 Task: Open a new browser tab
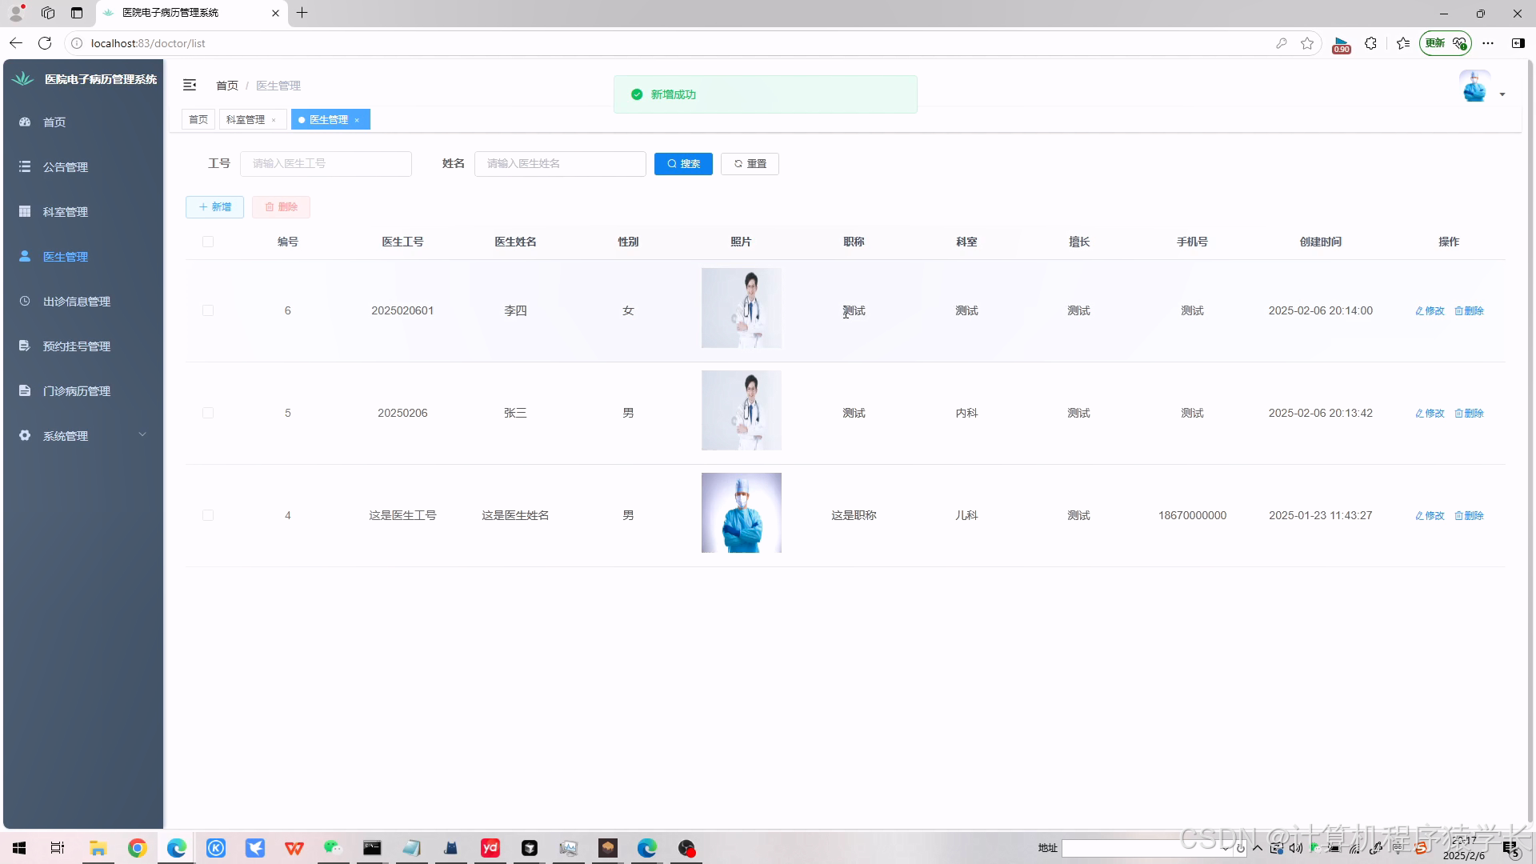(x=302, y=13)
